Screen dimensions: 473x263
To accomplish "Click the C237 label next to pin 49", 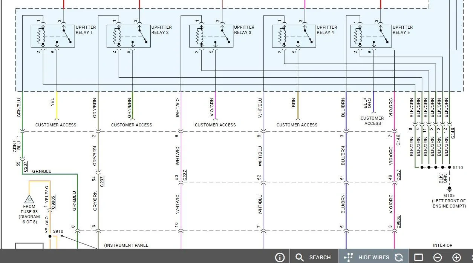I will pos(398,175).
